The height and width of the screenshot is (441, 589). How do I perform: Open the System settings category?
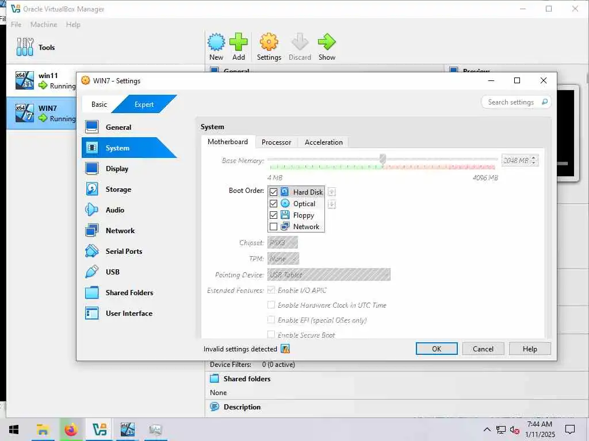click(129, 148)
